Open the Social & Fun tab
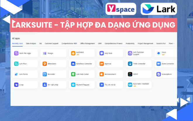The image size is (193, 121). [161, 43]
